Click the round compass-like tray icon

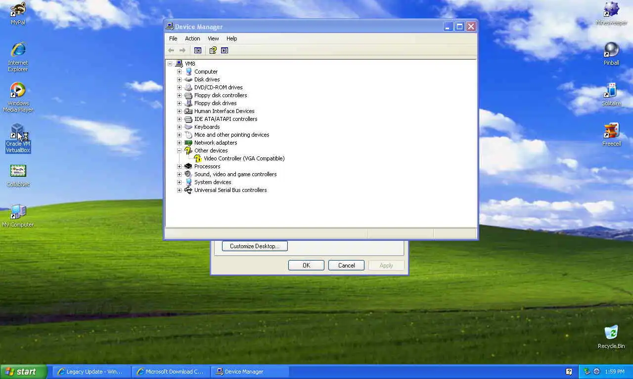click(x=596, y=372)
